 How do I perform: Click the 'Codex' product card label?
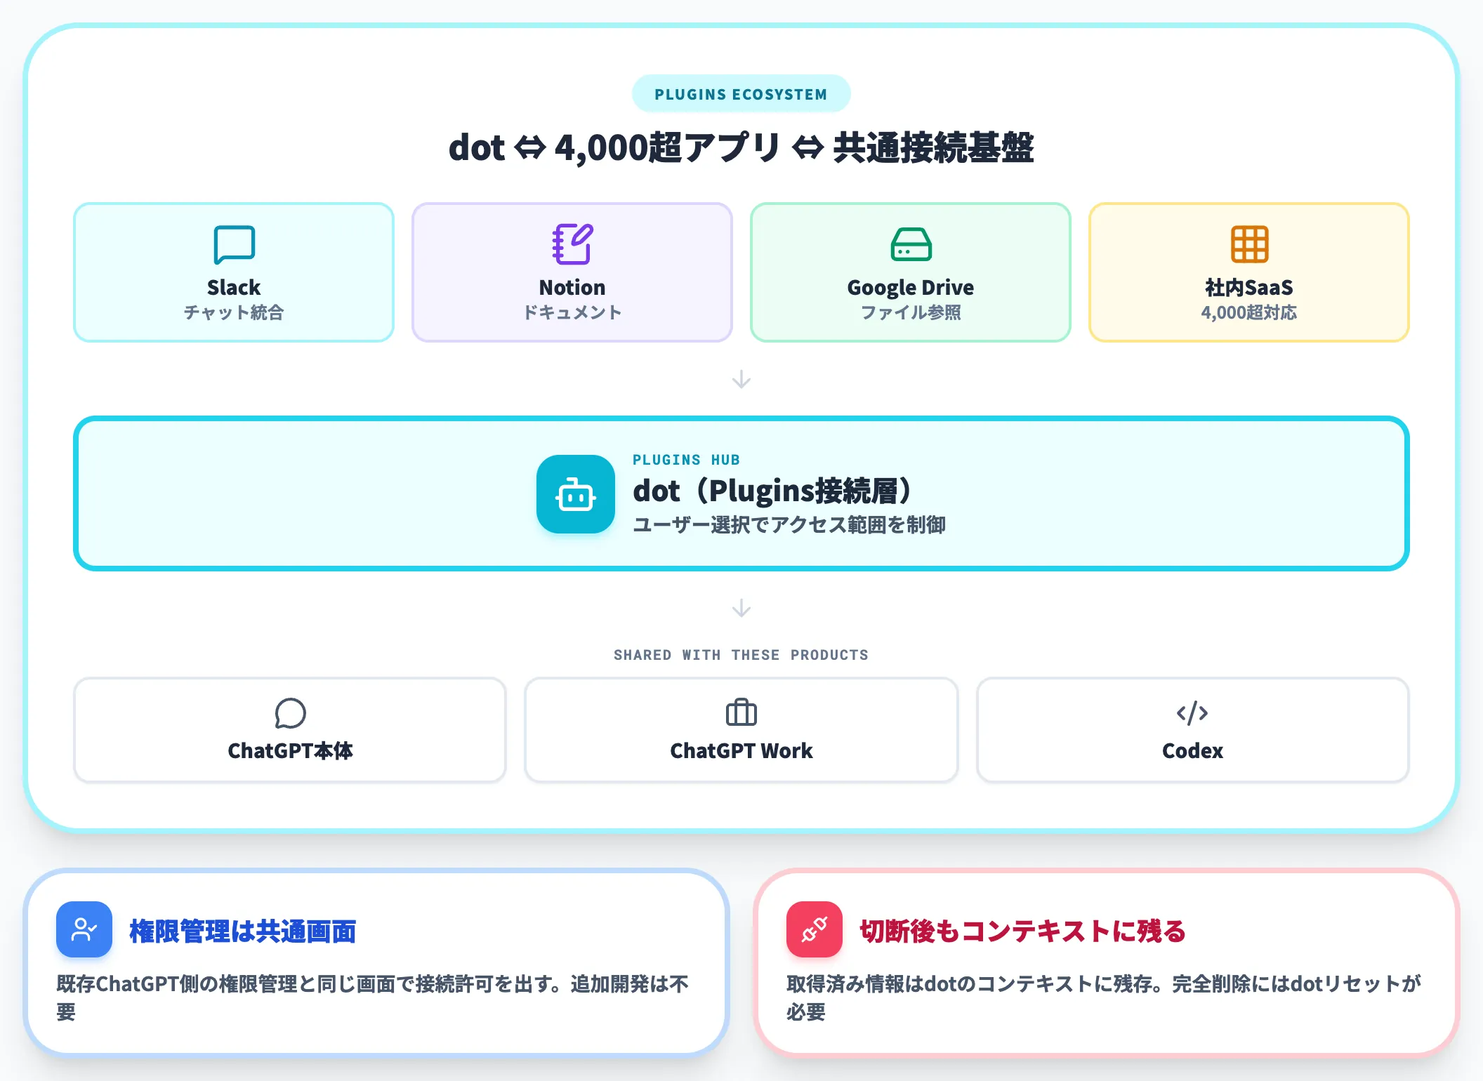click(1192, 750)
